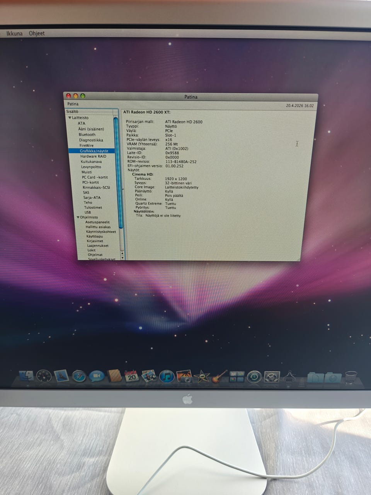371x495 pixels.
Task: Open the Ohjeet menu
Action: [x=37, y=33]
